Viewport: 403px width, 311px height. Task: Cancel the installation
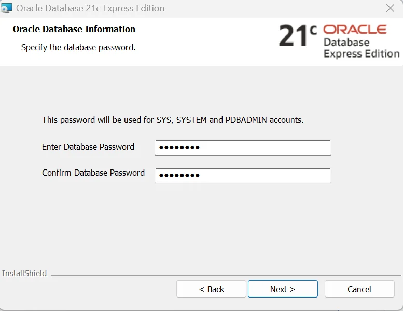(x=359, y=289)
